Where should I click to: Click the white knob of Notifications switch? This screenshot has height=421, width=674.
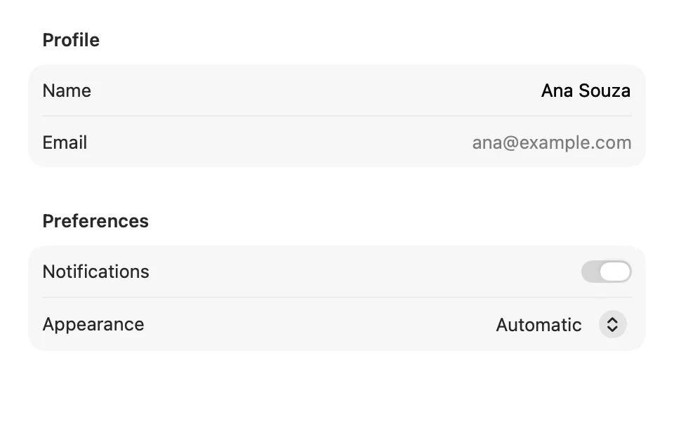pos(616,272)
